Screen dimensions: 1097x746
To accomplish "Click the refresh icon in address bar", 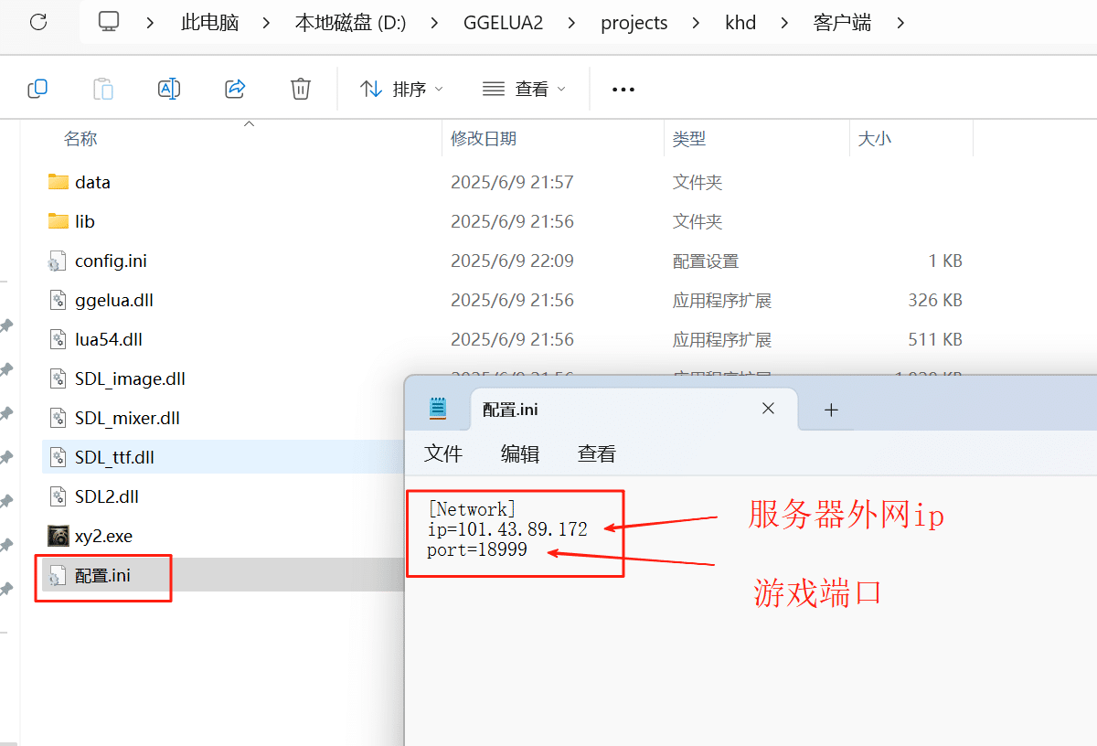I will (38, 22).
